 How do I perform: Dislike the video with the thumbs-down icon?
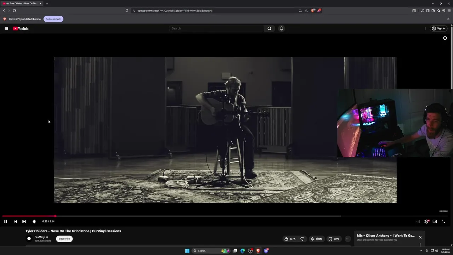coord(302,239)
